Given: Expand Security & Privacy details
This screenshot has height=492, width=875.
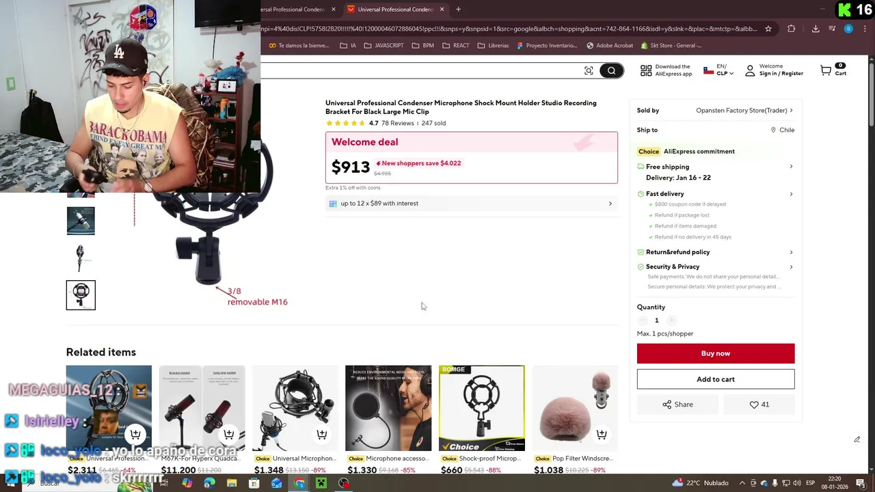Looking at the screenshot, I should pos(716,266).
